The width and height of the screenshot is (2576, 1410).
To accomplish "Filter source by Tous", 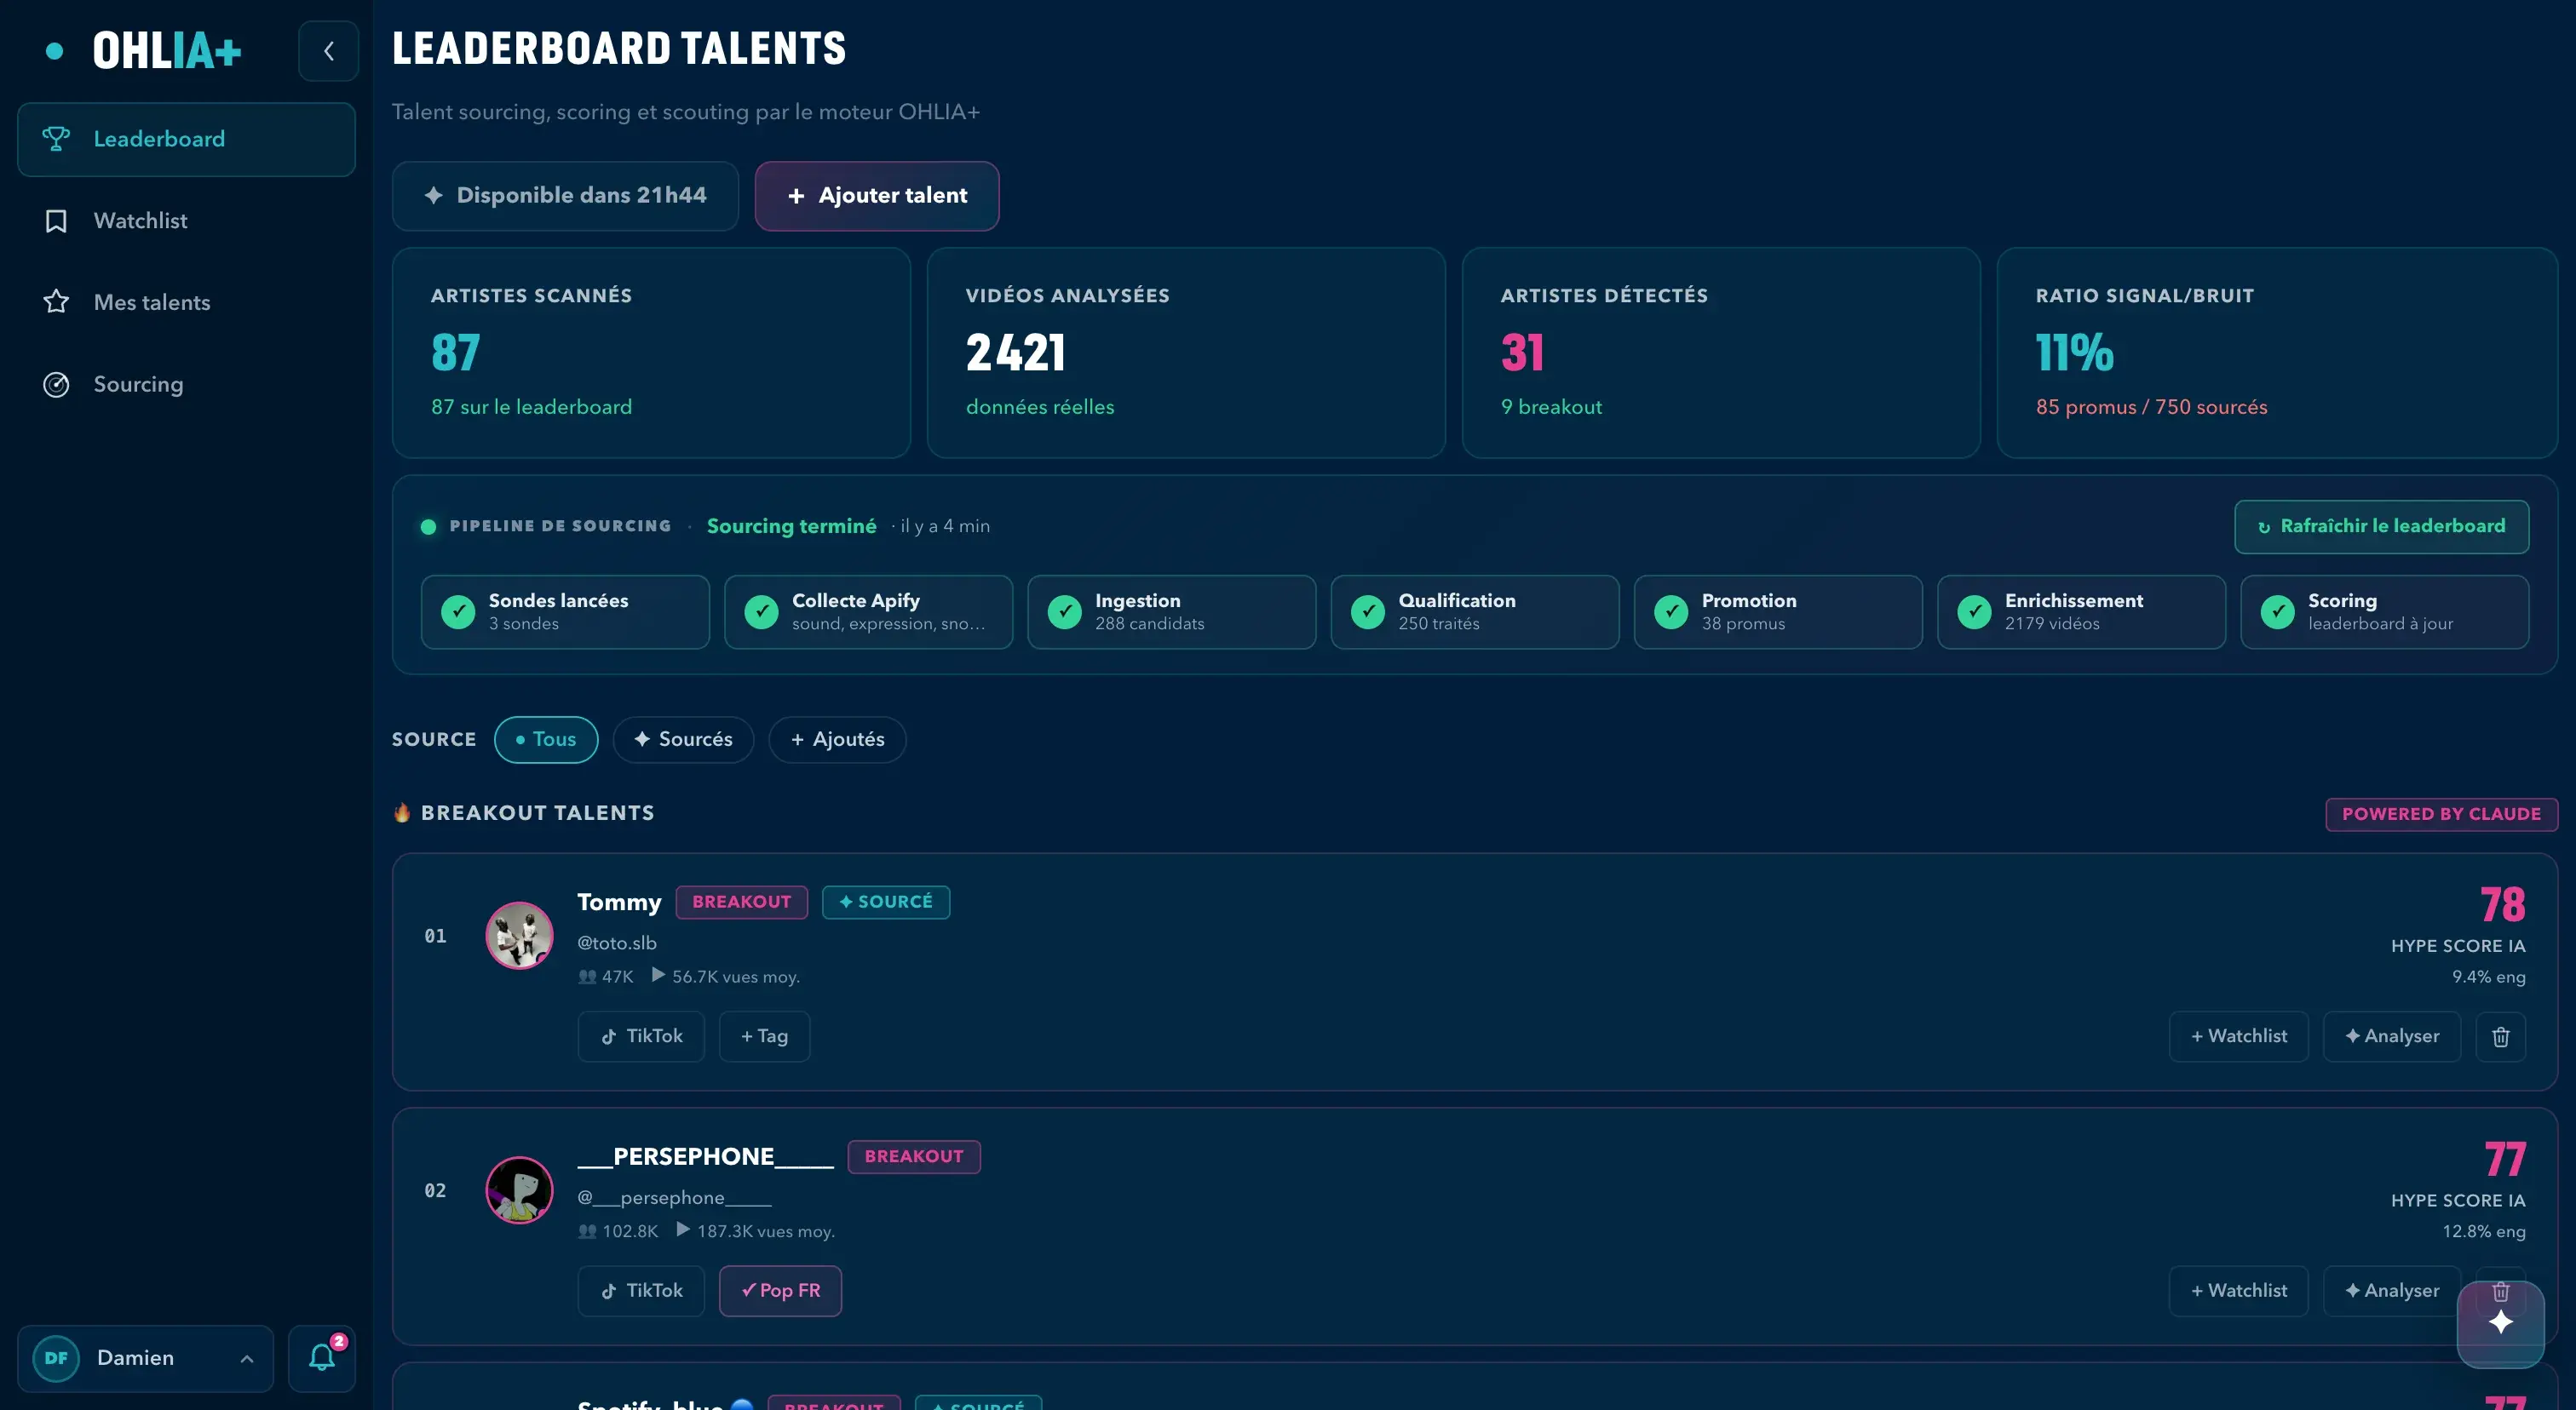I will click(546, 739).
